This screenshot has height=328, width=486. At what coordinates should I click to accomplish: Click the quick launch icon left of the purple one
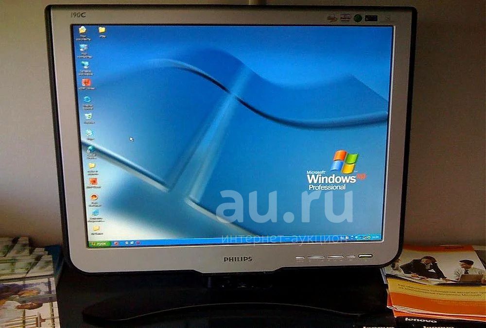[x=132, y=243]
